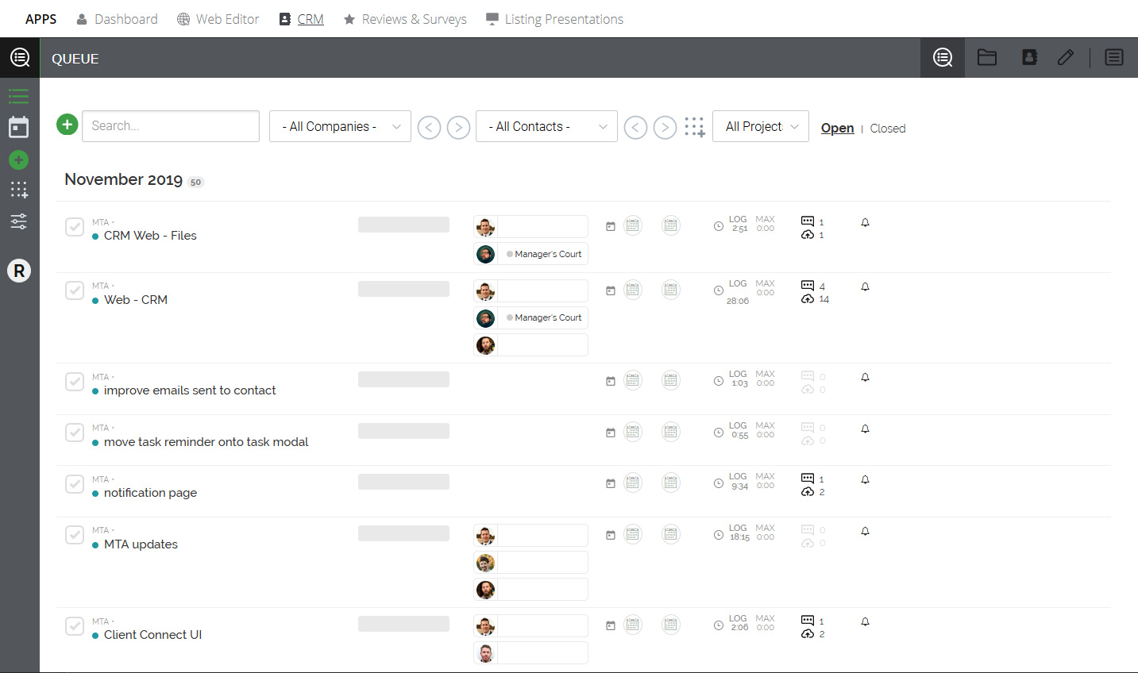
Task: Click the gray progress bar on the CRM Web - Files row
Action: pos(403,225)
